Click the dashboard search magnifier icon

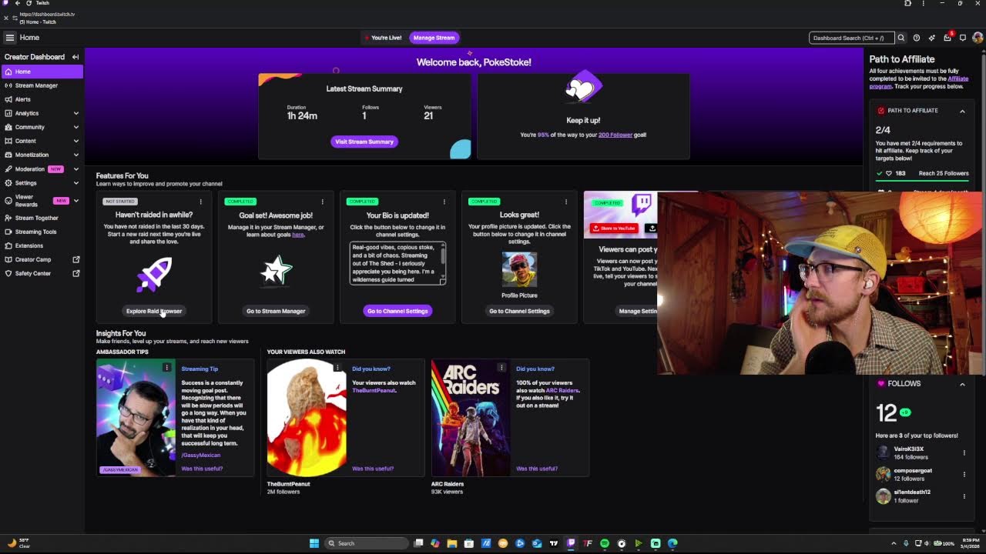[900, 38]
